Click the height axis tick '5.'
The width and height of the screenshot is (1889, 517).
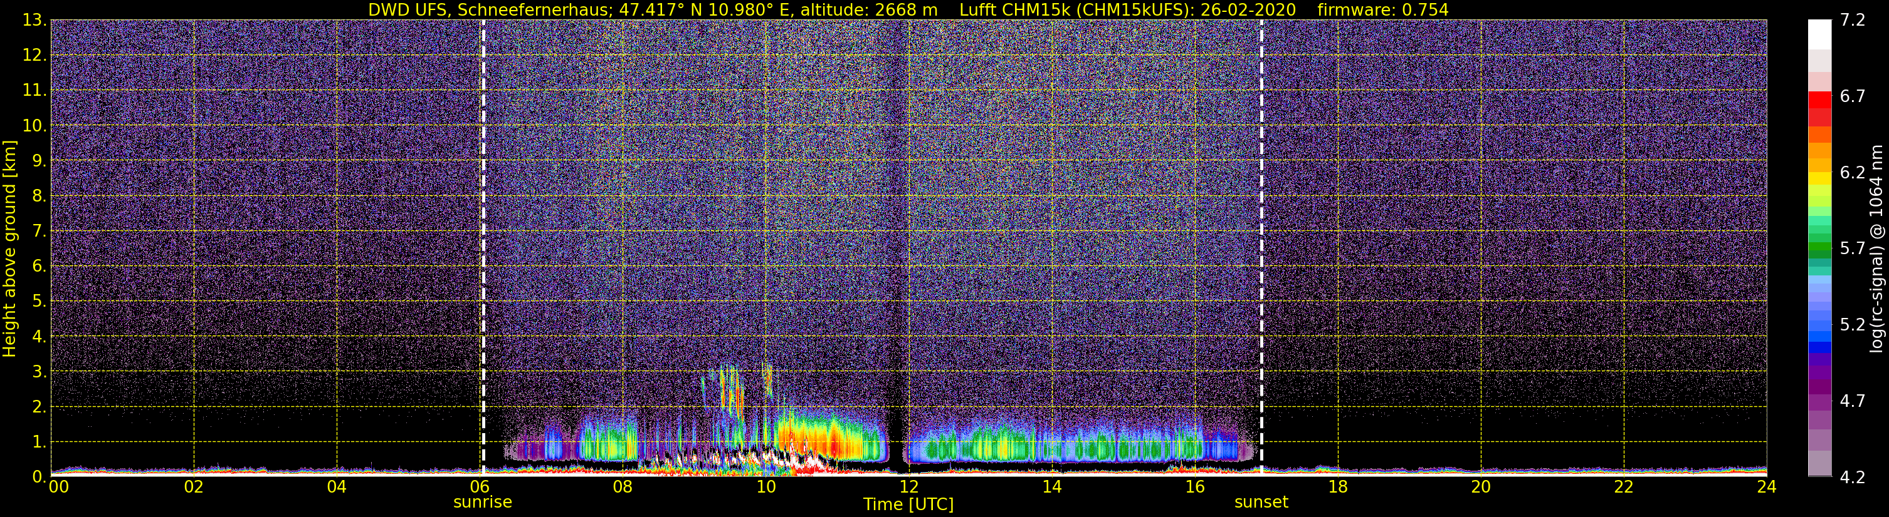pyautogui.click(x=39, y=302)
